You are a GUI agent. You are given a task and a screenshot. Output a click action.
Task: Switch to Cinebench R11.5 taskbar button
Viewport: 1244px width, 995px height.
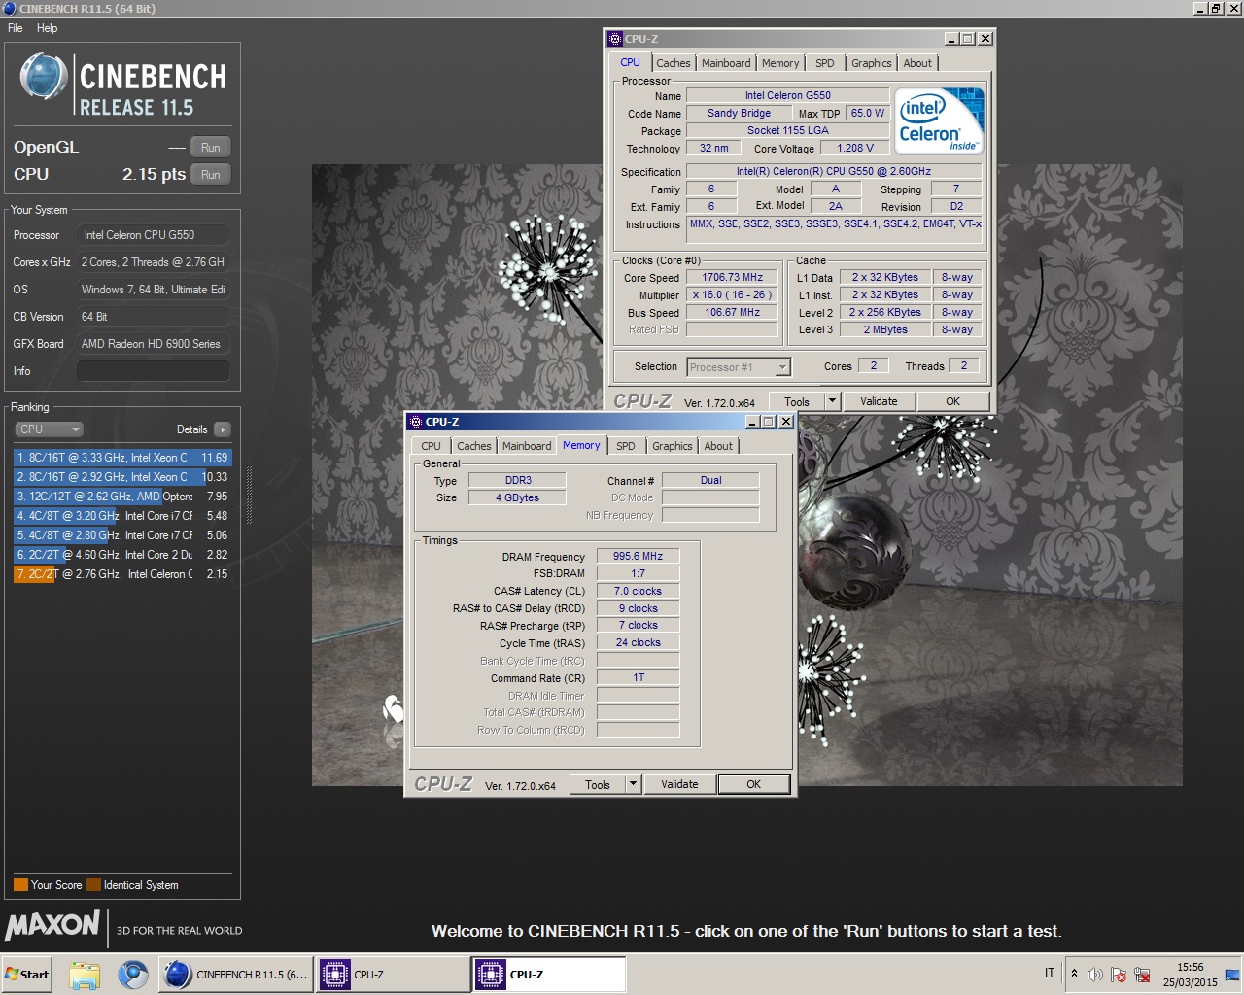point(236,975)
